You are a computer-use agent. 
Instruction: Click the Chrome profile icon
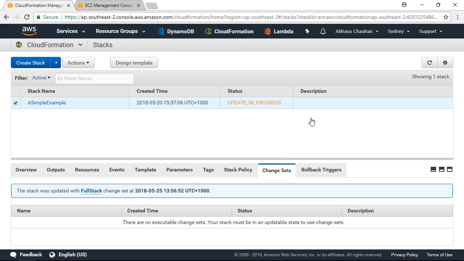pos(404,5)
